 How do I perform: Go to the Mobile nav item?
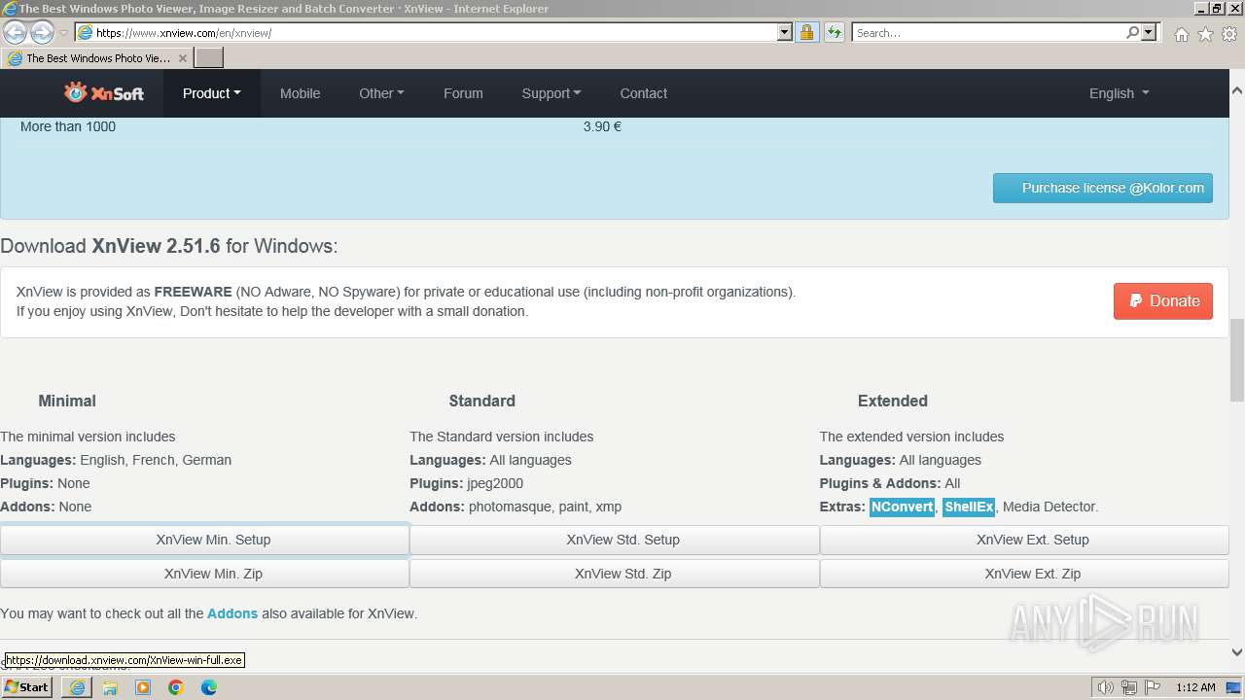pyautogui.click(x=300, y=93)
